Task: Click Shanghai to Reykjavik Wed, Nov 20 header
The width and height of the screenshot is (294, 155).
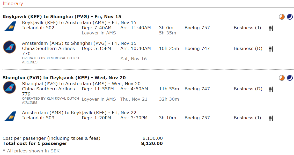Action: pyautogui.click(x=64, y=78)
